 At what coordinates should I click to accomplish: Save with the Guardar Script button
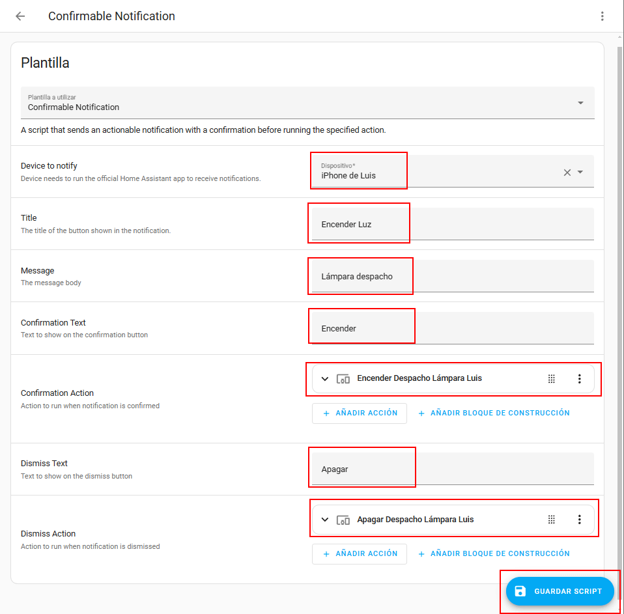click(560, 591)
